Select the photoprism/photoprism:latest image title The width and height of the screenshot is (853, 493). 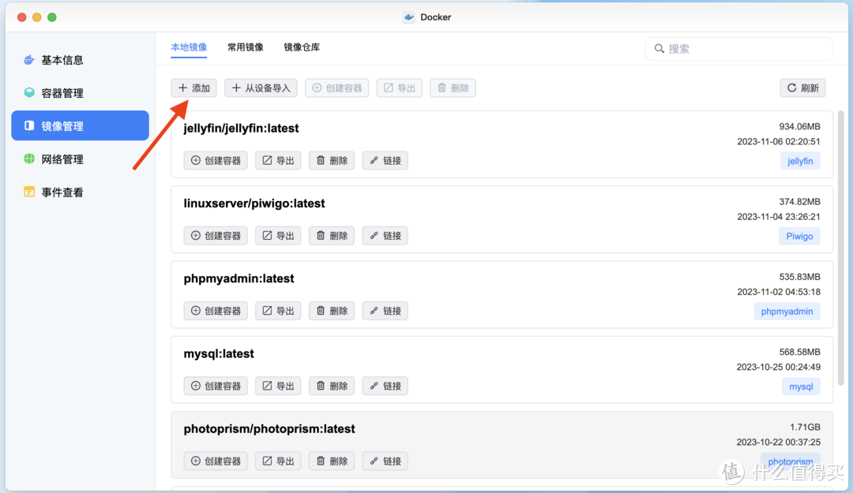coord(269,429)
